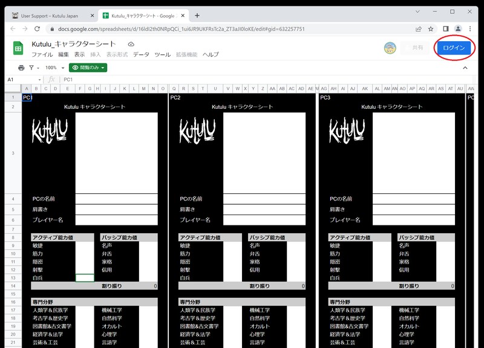Open the A1 name box dropdown

(x=39, y=80)
